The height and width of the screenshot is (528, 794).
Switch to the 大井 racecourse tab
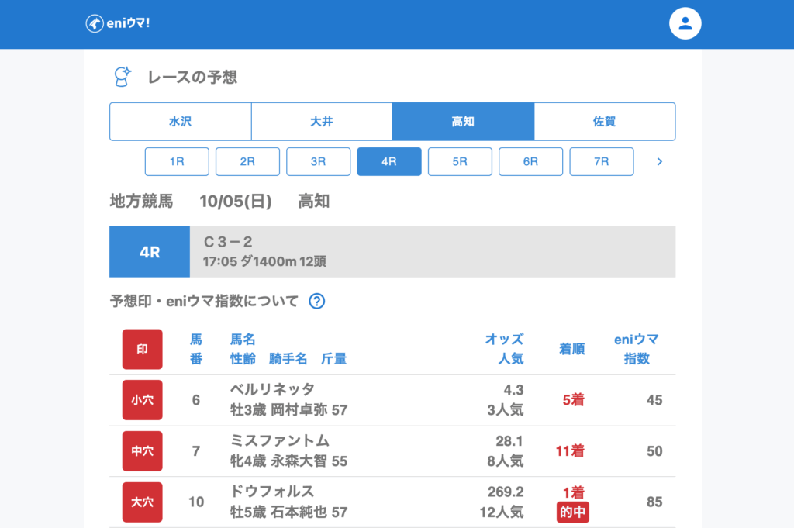coord(322,122)
